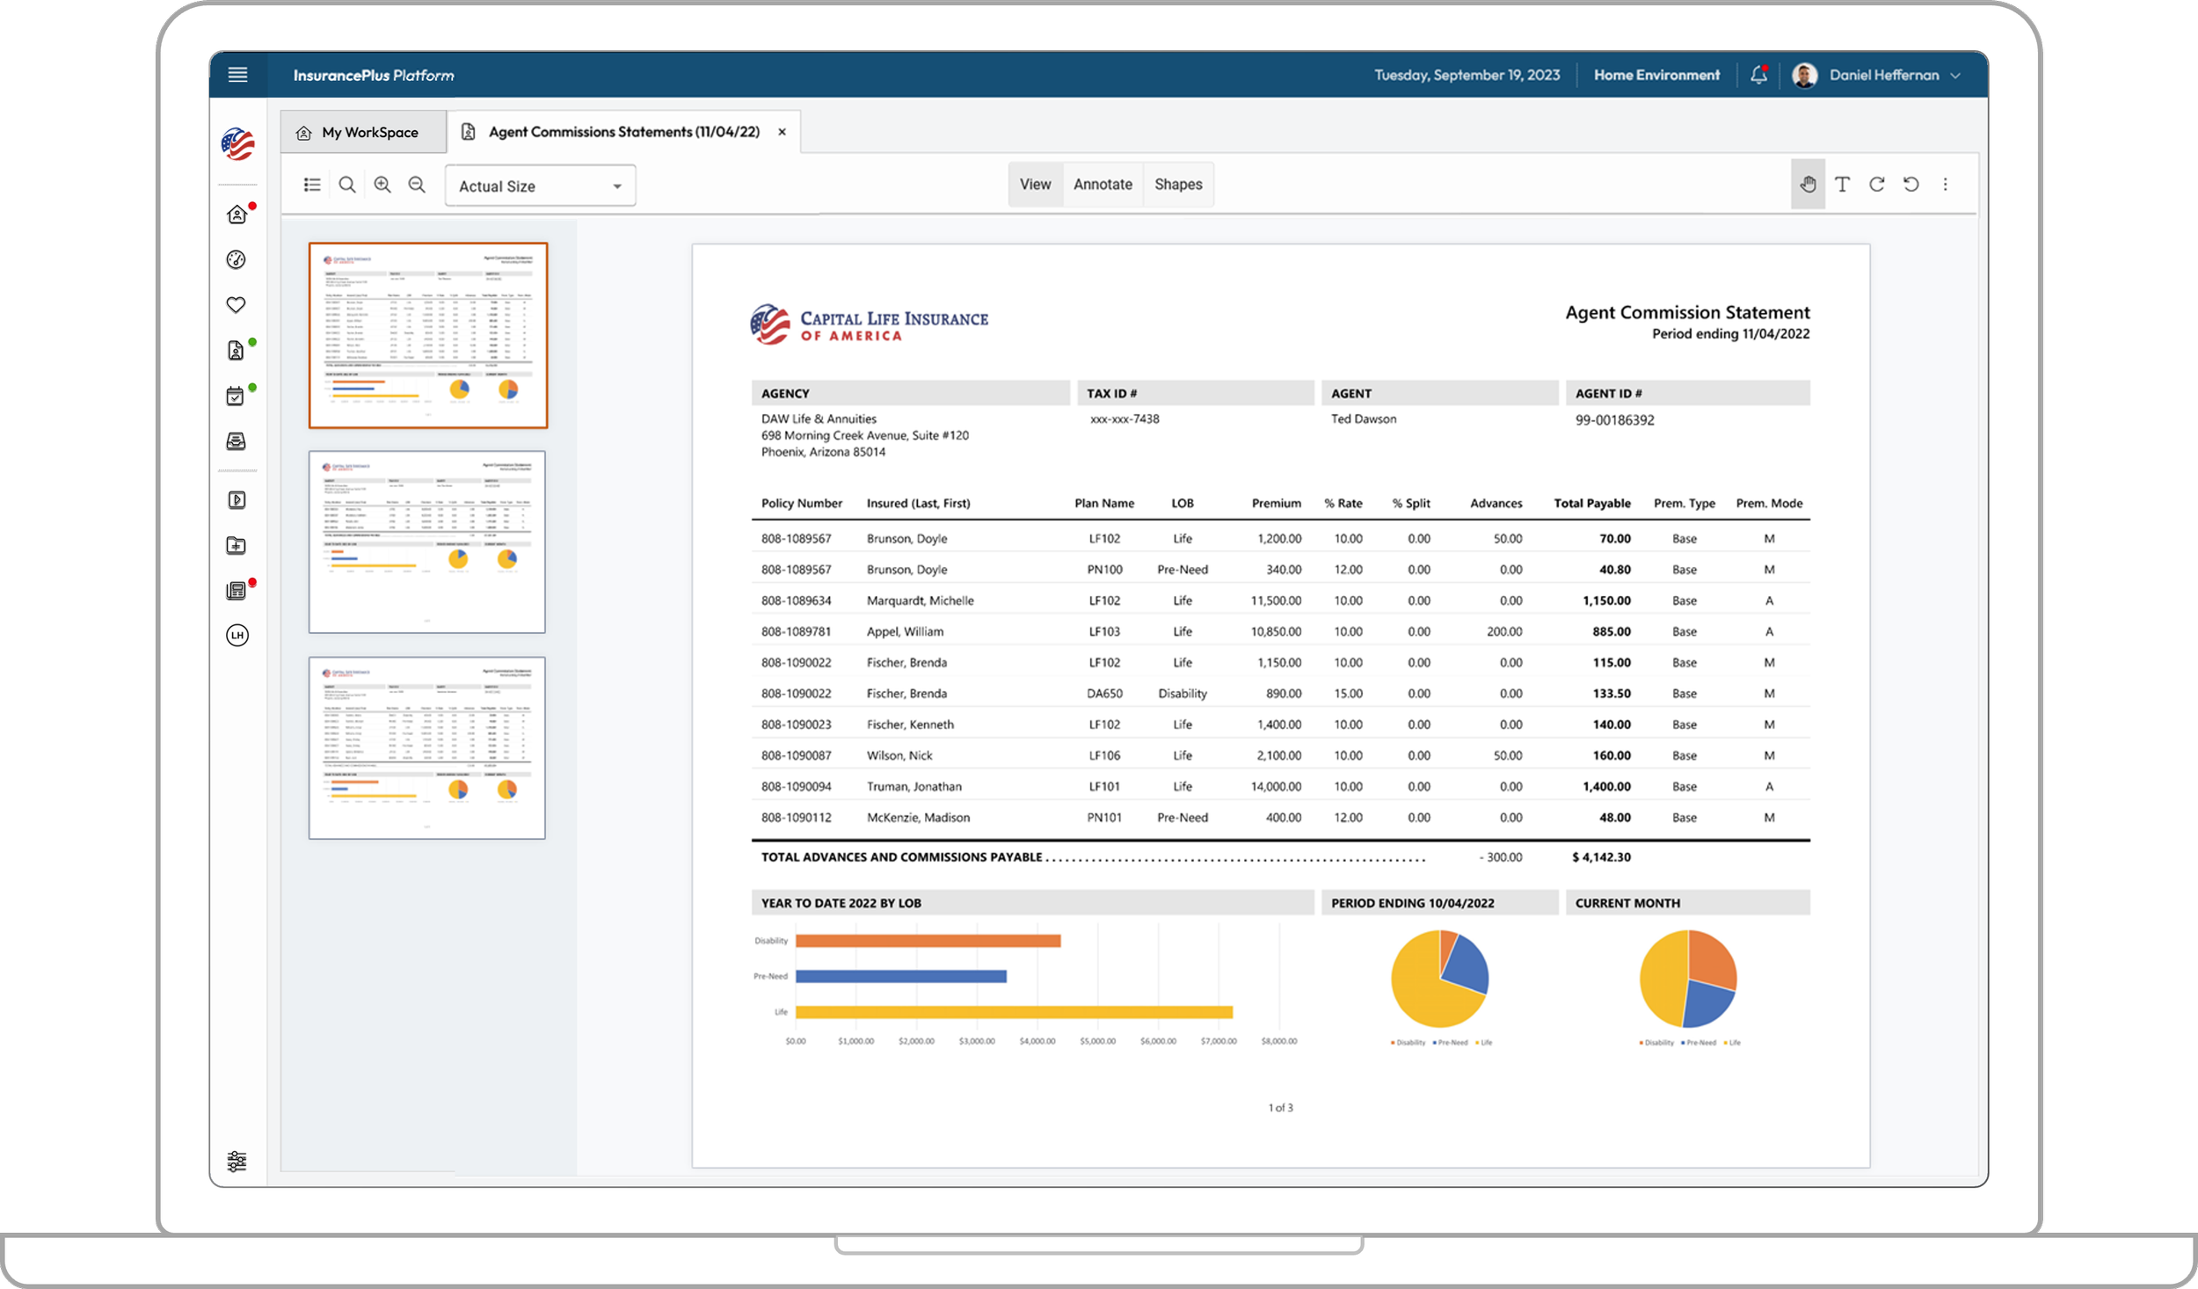Select the Pan (hand) tool
This screenshot has height=1289, width=2198.
pyautogui.click(x=1809, y=184)
